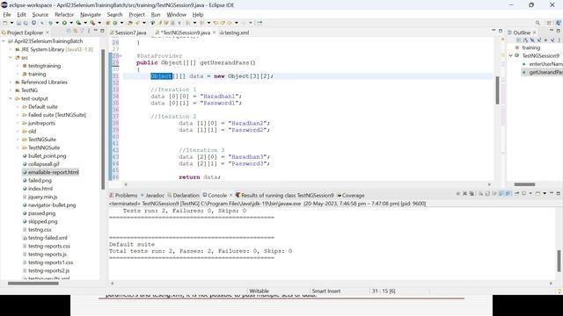Open the Coverage tab
563x316 pixels.
coord(350,195)
